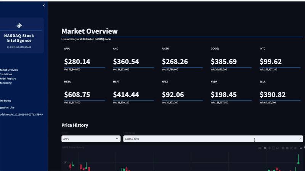Click the NVDA price $198.45
This screenshot has width=305, height=171.
tap(224, 95)
